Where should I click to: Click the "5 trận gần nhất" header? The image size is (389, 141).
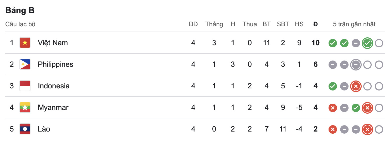click(x=354, y=24)
